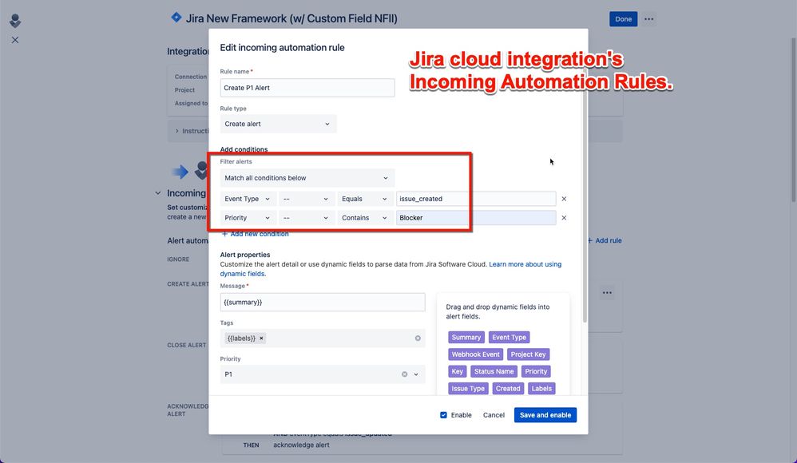Open the Event Type field dropdown
This screenshot has height=463, width=797.
coord(248,199)
